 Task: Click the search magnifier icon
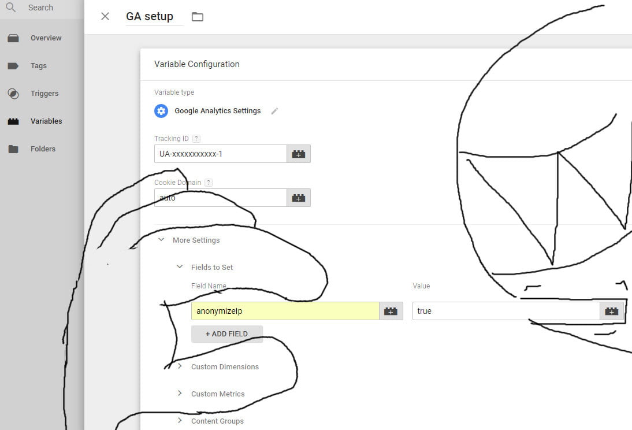tap(10, 8)
